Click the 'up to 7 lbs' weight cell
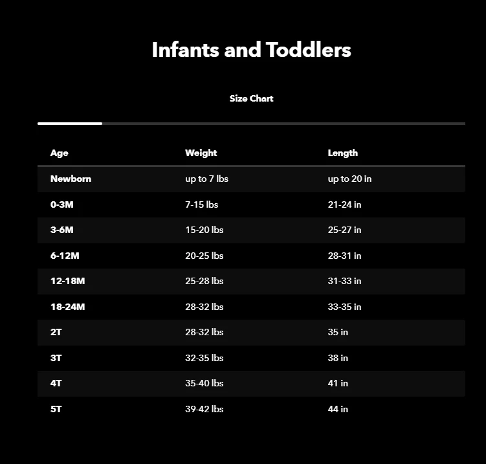The width and height of the screenshot is (486, 464). (x=206, y=179)
